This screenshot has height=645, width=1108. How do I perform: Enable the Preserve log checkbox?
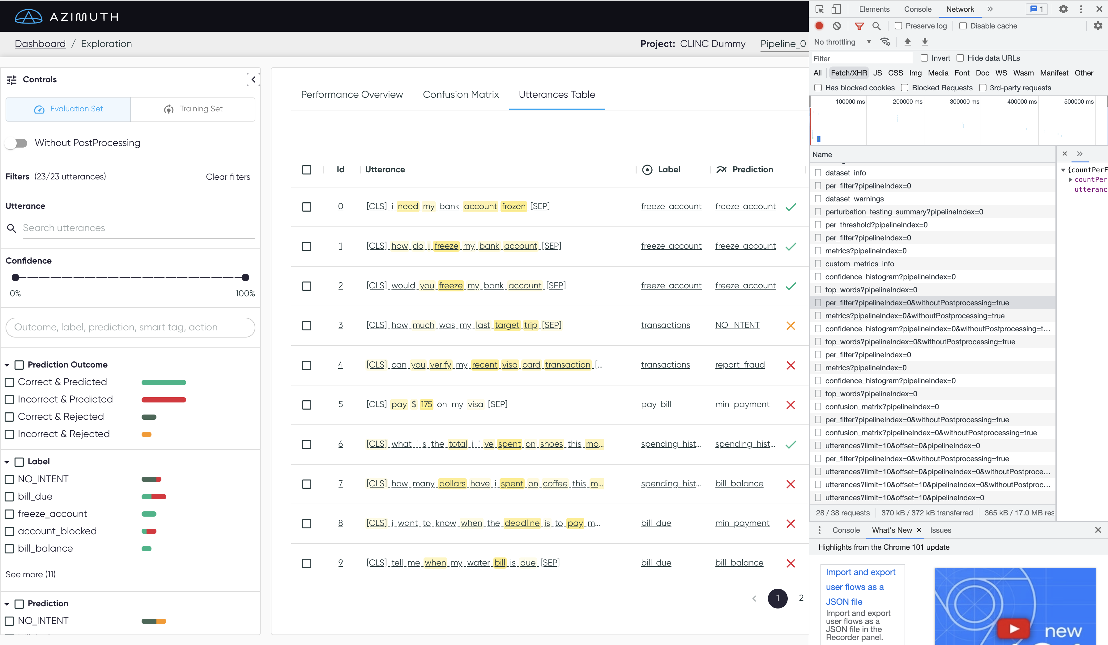tap(898, 26)
